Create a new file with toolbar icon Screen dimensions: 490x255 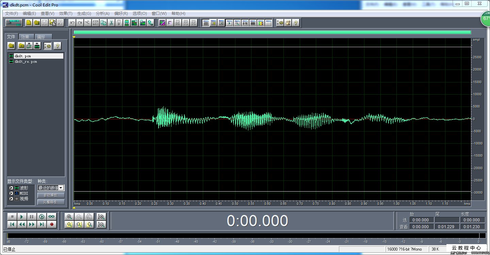click(29, 23)
